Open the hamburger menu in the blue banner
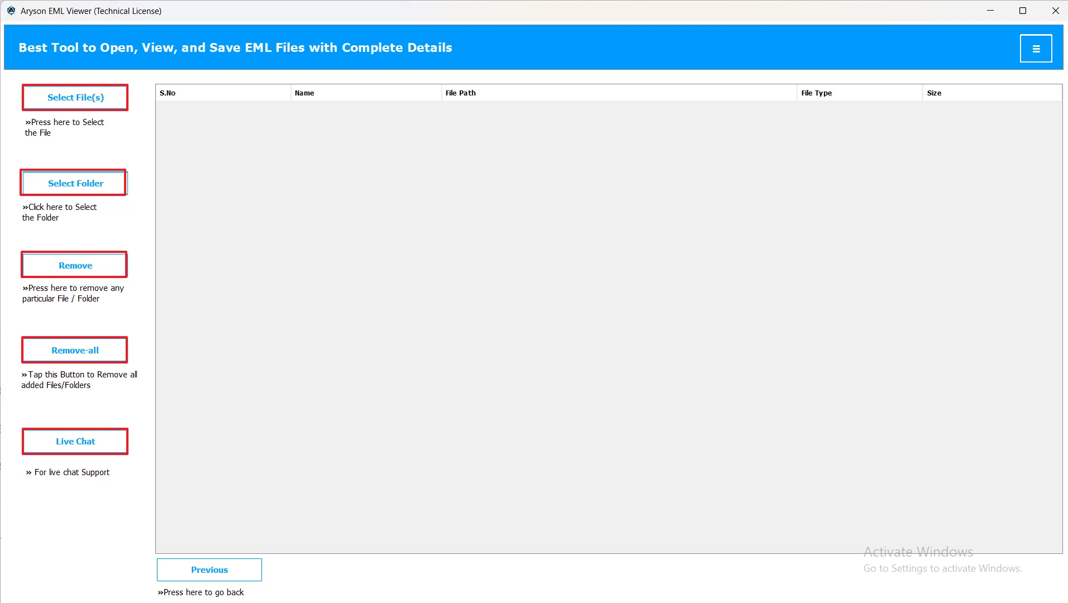The image size is (1068, 603). [x=1036, y=49]
